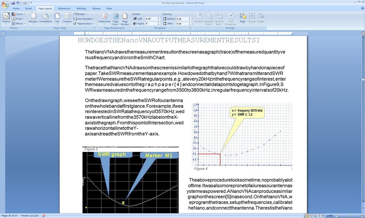Go to the Mailings tab
The width and height of the screenshot is (365, 218).
pyautogui.click(x=81, y=9)
